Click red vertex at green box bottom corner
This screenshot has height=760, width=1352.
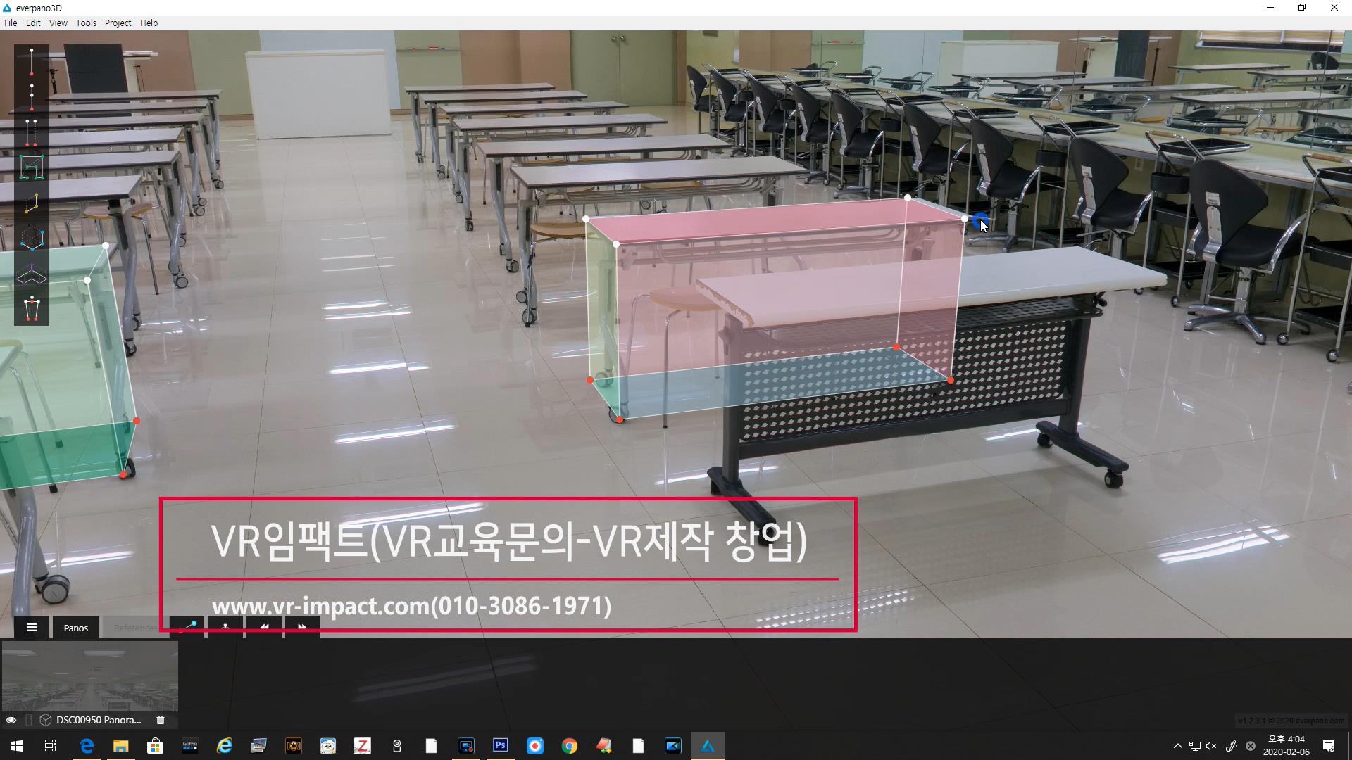tap(123, 475)
